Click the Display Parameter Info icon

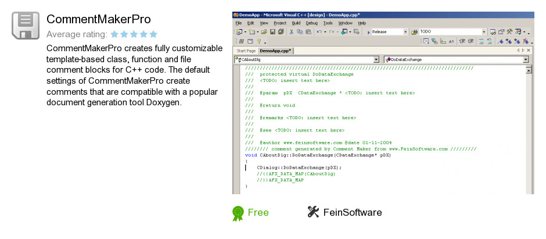434,41
